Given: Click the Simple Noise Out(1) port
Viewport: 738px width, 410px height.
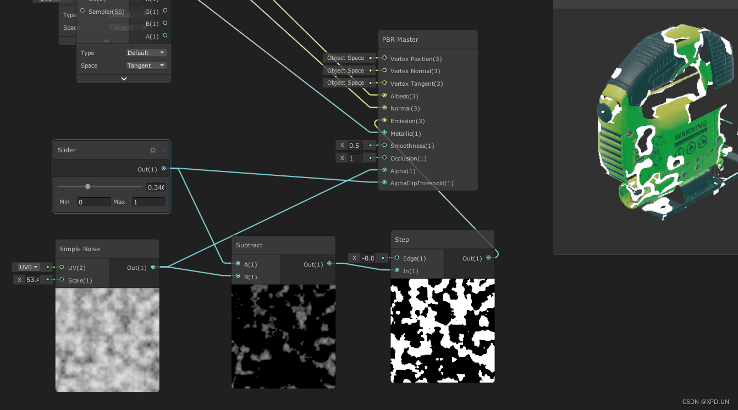Looking at the screenshot, I should point(153,267).
